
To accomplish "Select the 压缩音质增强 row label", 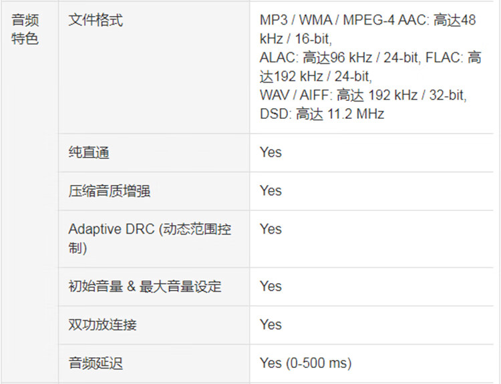I will [110, 191].
